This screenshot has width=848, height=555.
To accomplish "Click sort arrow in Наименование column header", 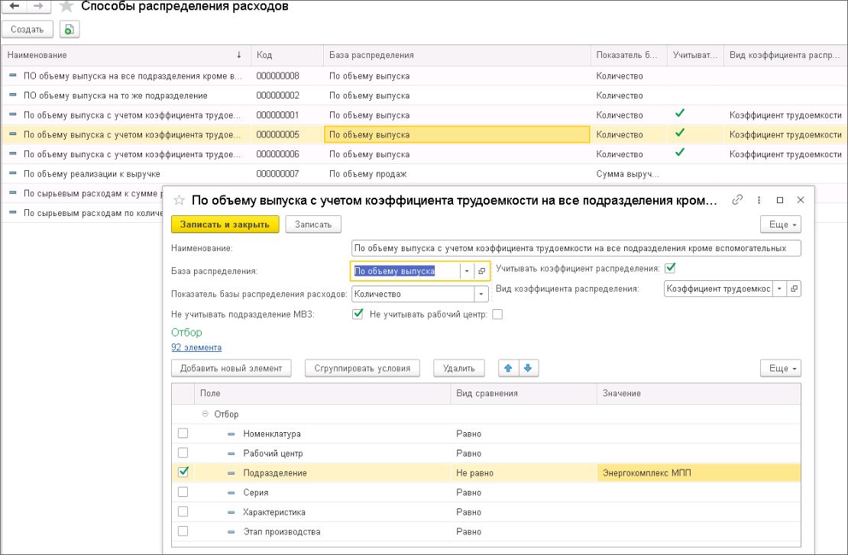I will click(239, 55).
